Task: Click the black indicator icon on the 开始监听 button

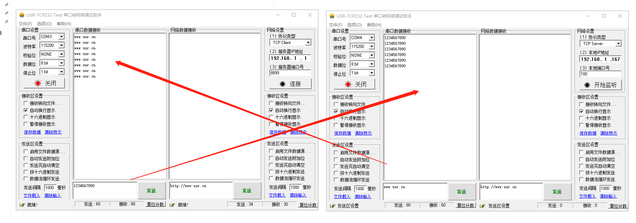Action: 587,85
